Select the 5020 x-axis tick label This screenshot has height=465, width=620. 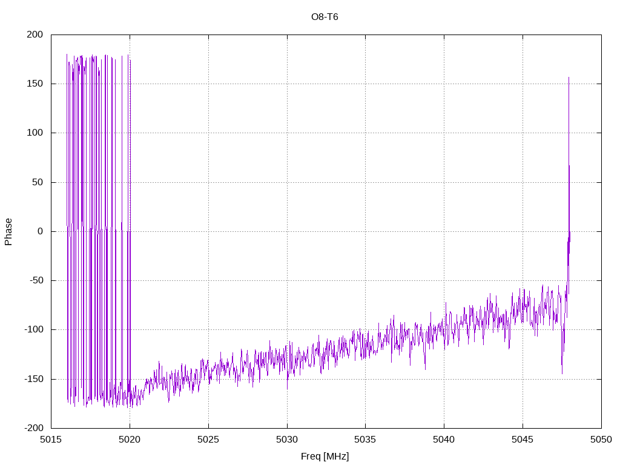coord(130,439)
